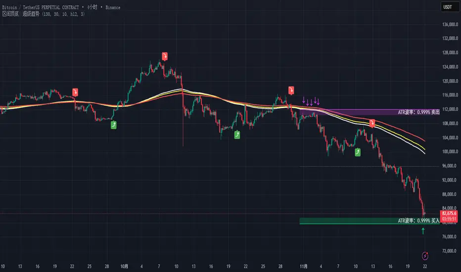Click the 4小时 interval label in the header
This screenshot has height=272, width=461.
pos(92,7)
